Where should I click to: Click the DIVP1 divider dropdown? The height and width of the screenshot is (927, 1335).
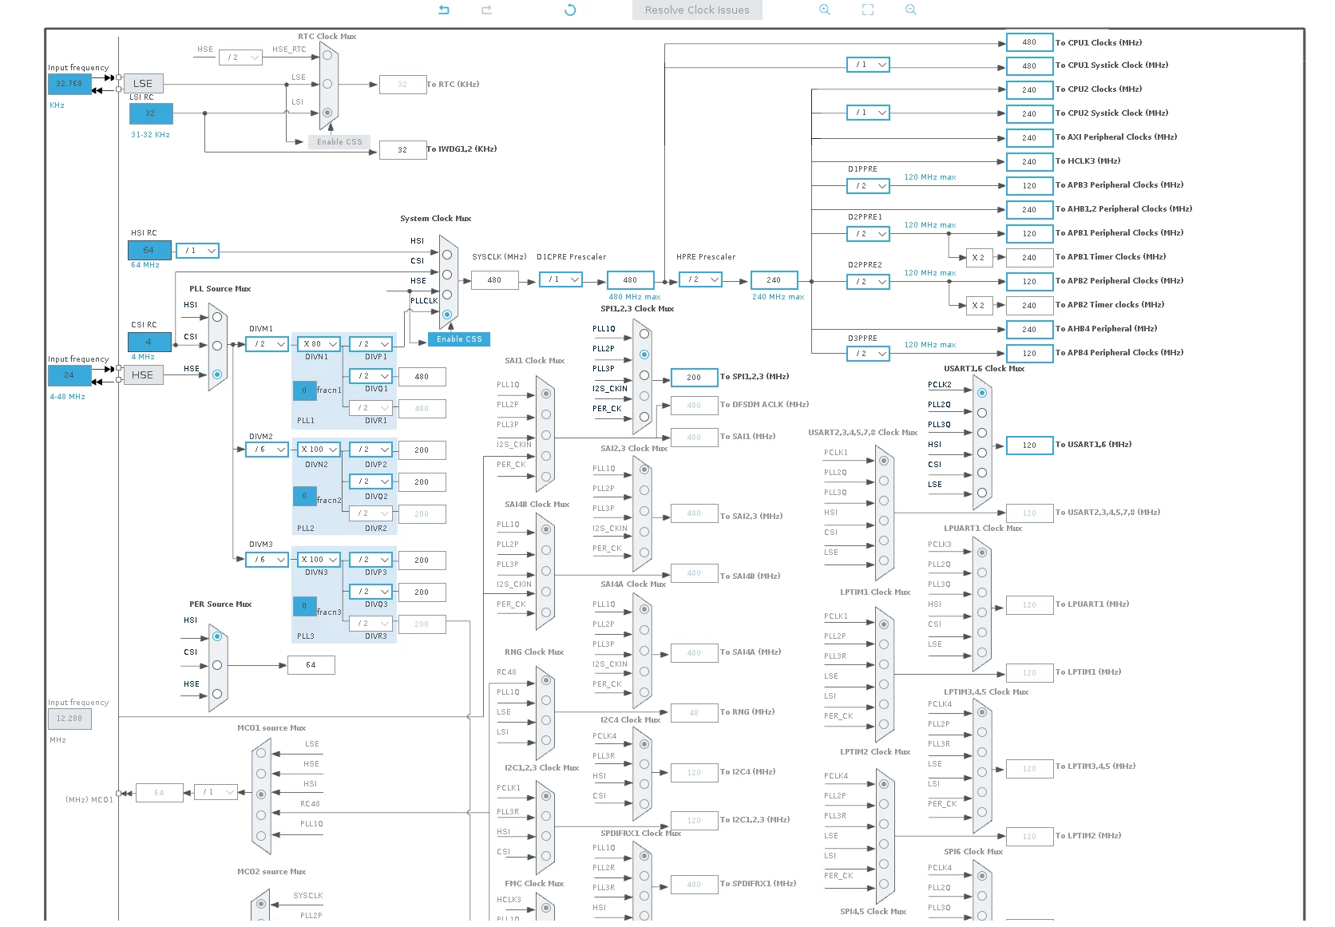[371, 344]
